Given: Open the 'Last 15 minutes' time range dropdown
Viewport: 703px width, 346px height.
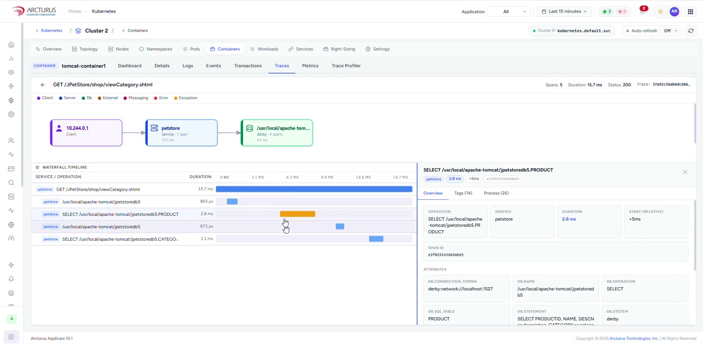Looking at the screenshot, I should point(564,12).
